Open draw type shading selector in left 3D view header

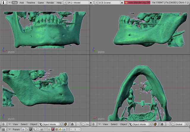[66, 124]
